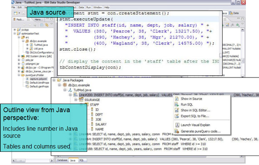Select the STAFF table node
This screenshot has height=165, width=259.
point(94,105)
